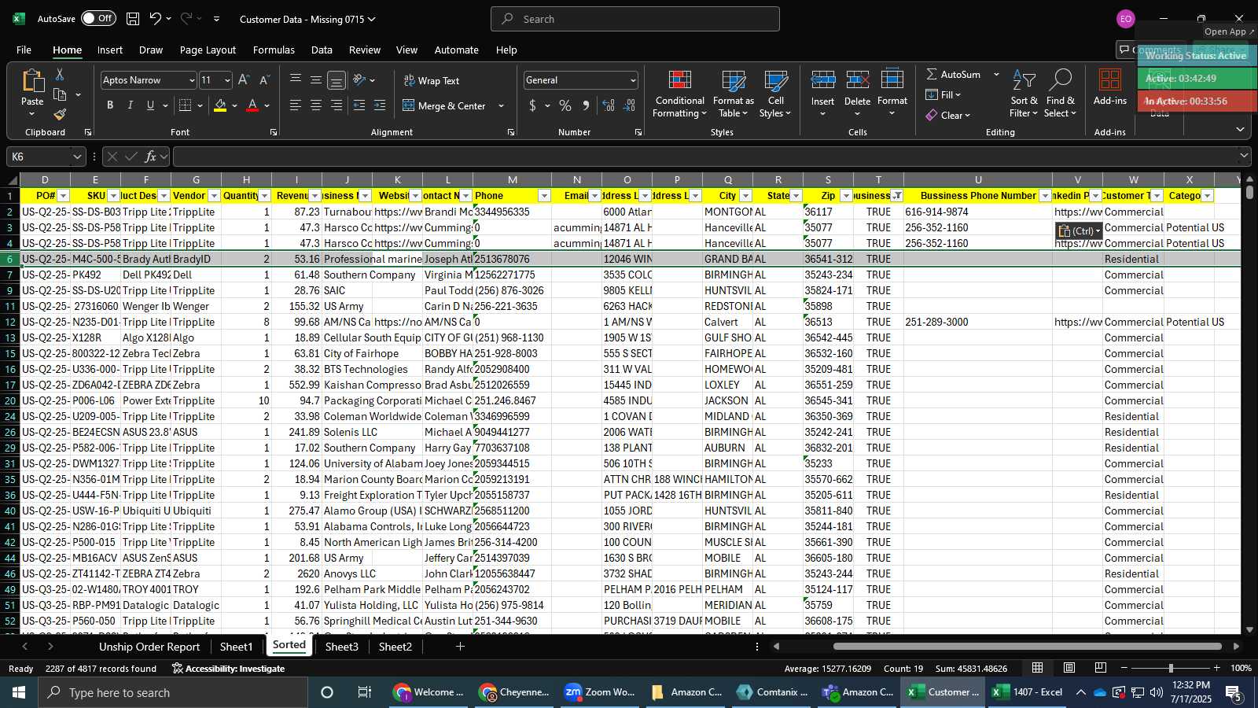Expand the font name dropdown
The image size is (1258, 708).
click(x=191, y=80)
